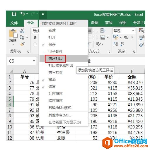Open the 文件 tab
Screen dimensions: 150x151
(x=14, y=23)
